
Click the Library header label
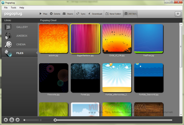(x=8, y=20)
